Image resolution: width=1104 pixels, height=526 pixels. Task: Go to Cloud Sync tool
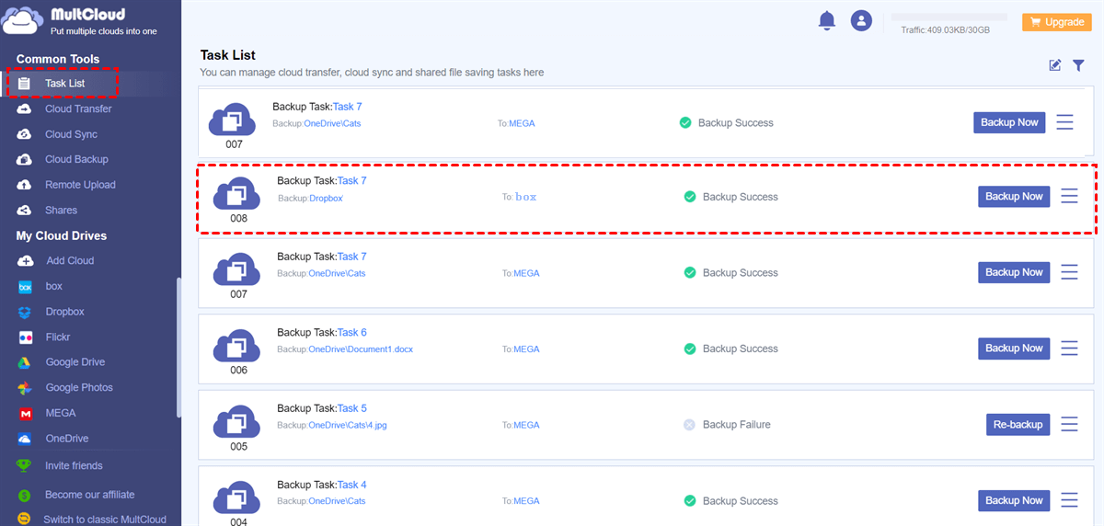pos(71,134)
